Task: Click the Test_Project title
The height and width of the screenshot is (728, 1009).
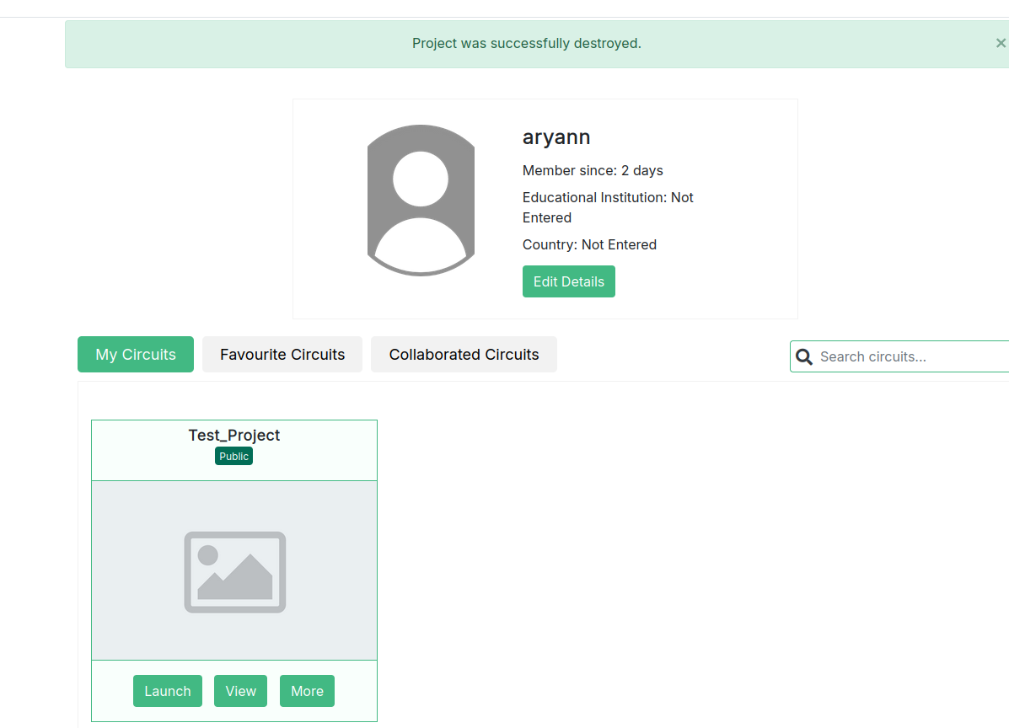Action: 233,435
